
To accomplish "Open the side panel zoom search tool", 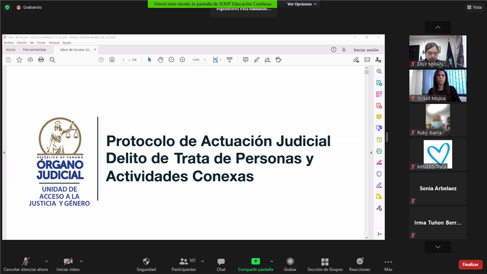I will 379,71.
